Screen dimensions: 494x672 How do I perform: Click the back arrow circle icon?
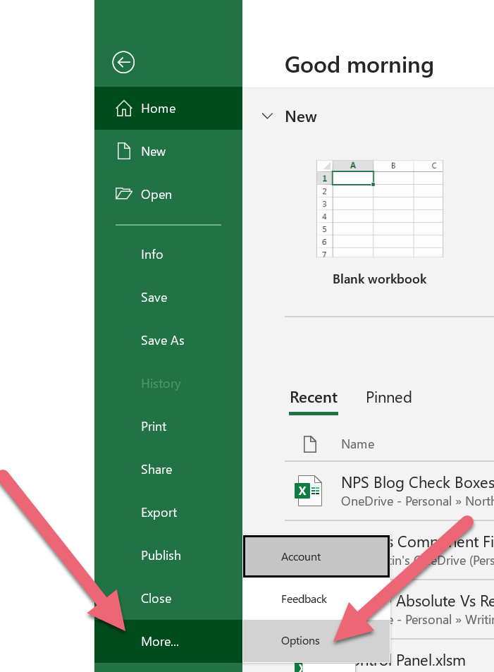[123, 63]
